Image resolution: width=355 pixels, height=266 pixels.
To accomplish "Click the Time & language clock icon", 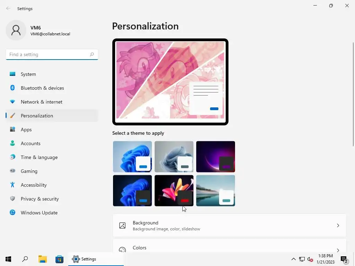I will pyautogui.click(x=12, y=157).
